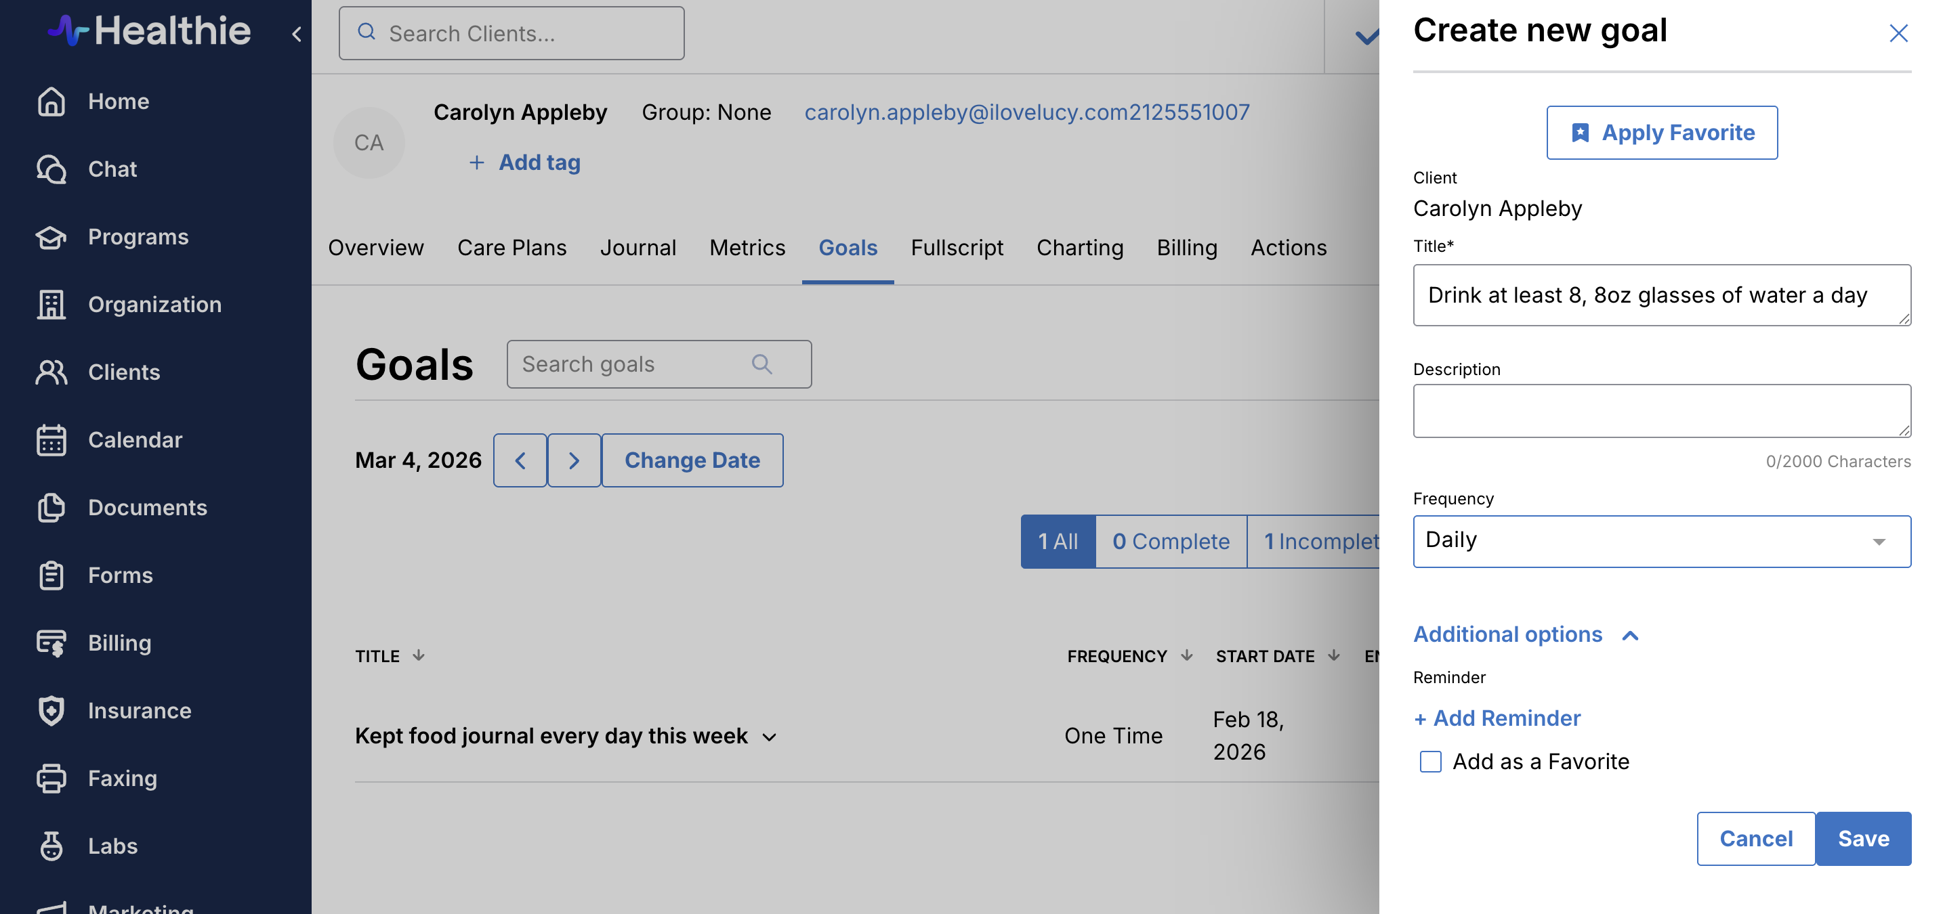Click the Add Reminder link

pos(1497,718)
